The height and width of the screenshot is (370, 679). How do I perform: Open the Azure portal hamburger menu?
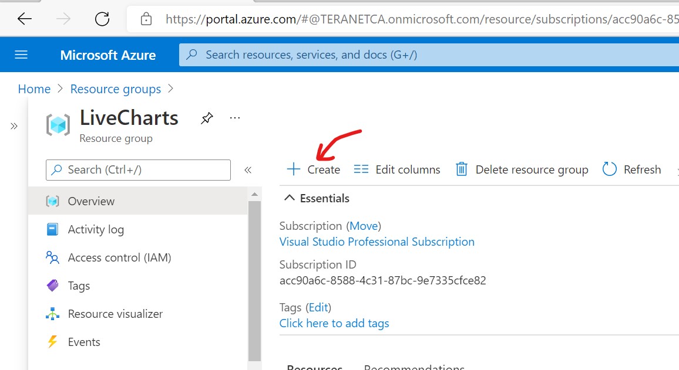pos(21,55)
